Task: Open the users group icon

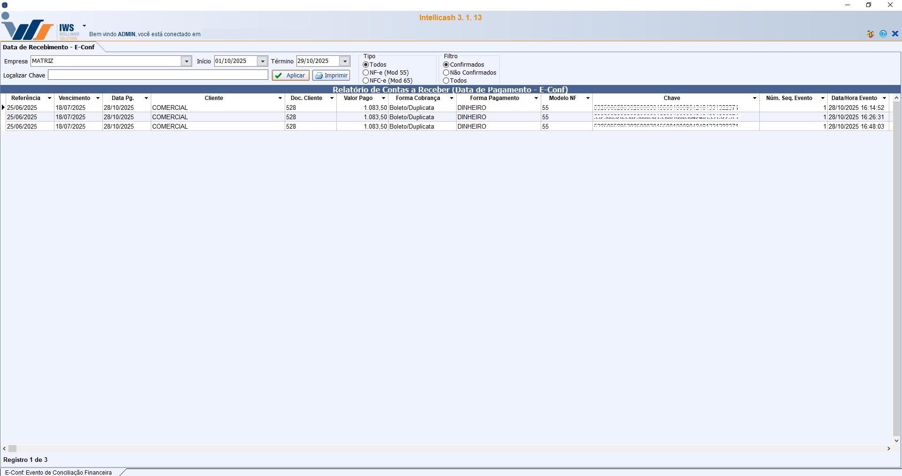Action: coord(871,34)
